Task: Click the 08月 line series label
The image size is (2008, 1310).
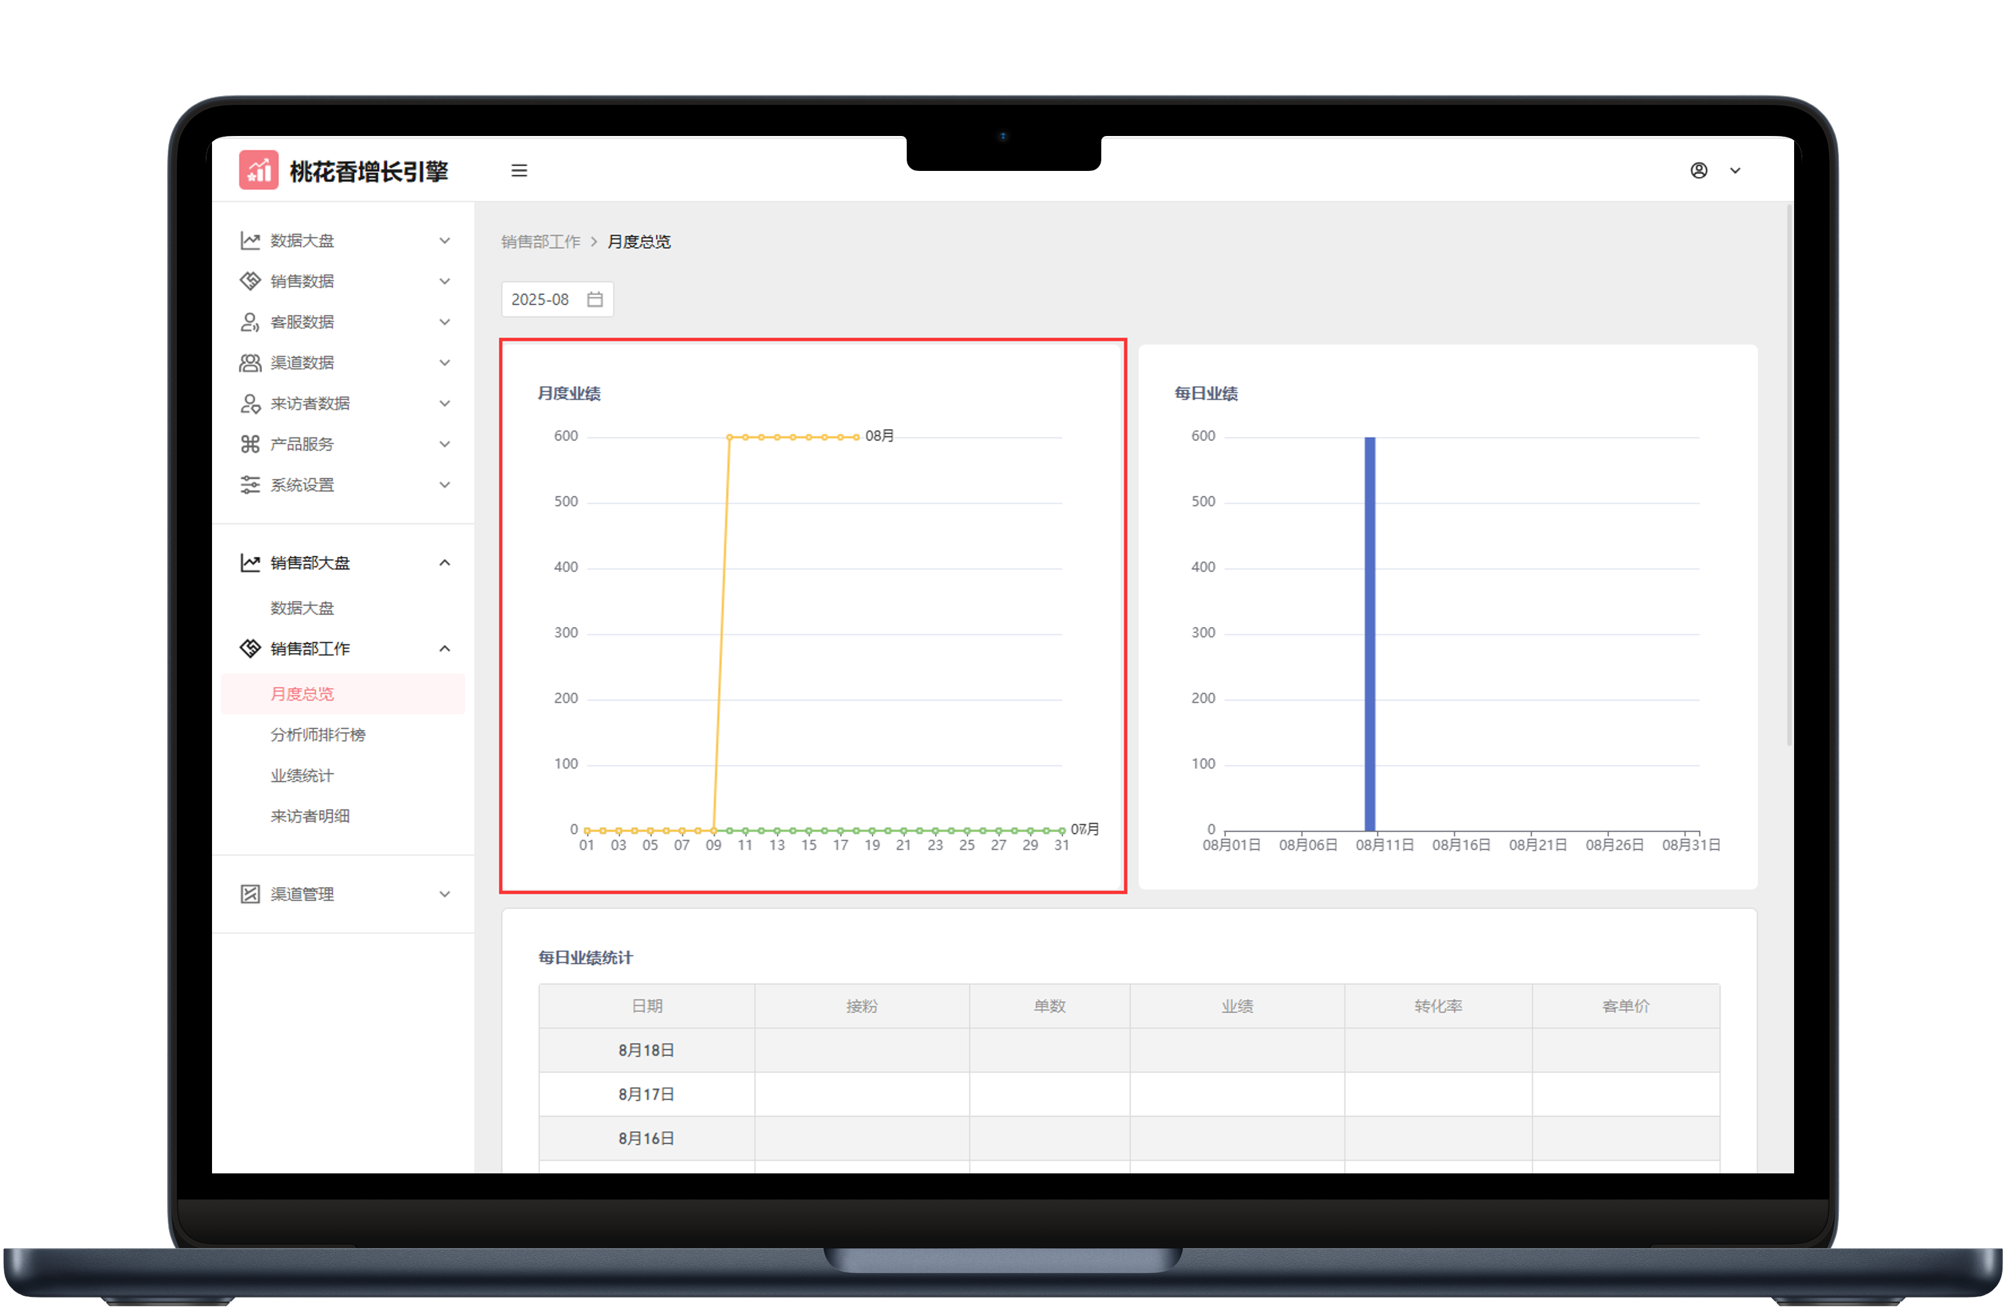Action: tap(879, 435)
